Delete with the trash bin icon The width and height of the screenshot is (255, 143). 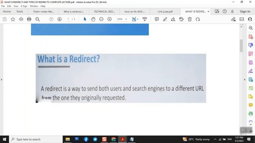coord(190,19)
